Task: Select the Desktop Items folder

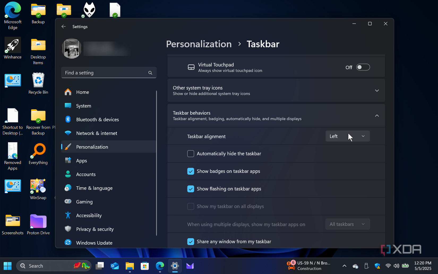Action: pyautogui.click(x=38, y=51)
